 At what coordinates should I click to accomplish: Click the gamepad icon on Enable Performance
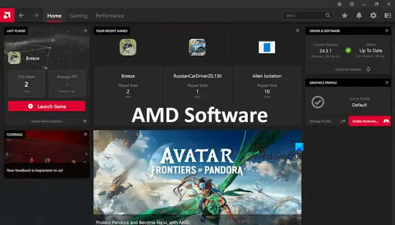(x=386, y=121)
